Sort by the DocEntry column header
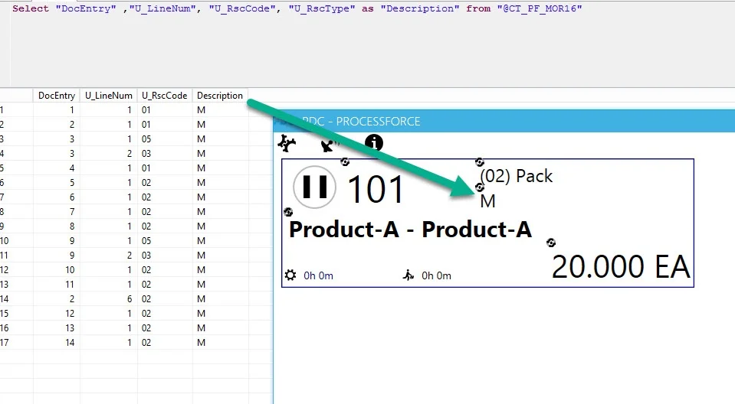Viewport: 735px width, 404px height. 57,96
